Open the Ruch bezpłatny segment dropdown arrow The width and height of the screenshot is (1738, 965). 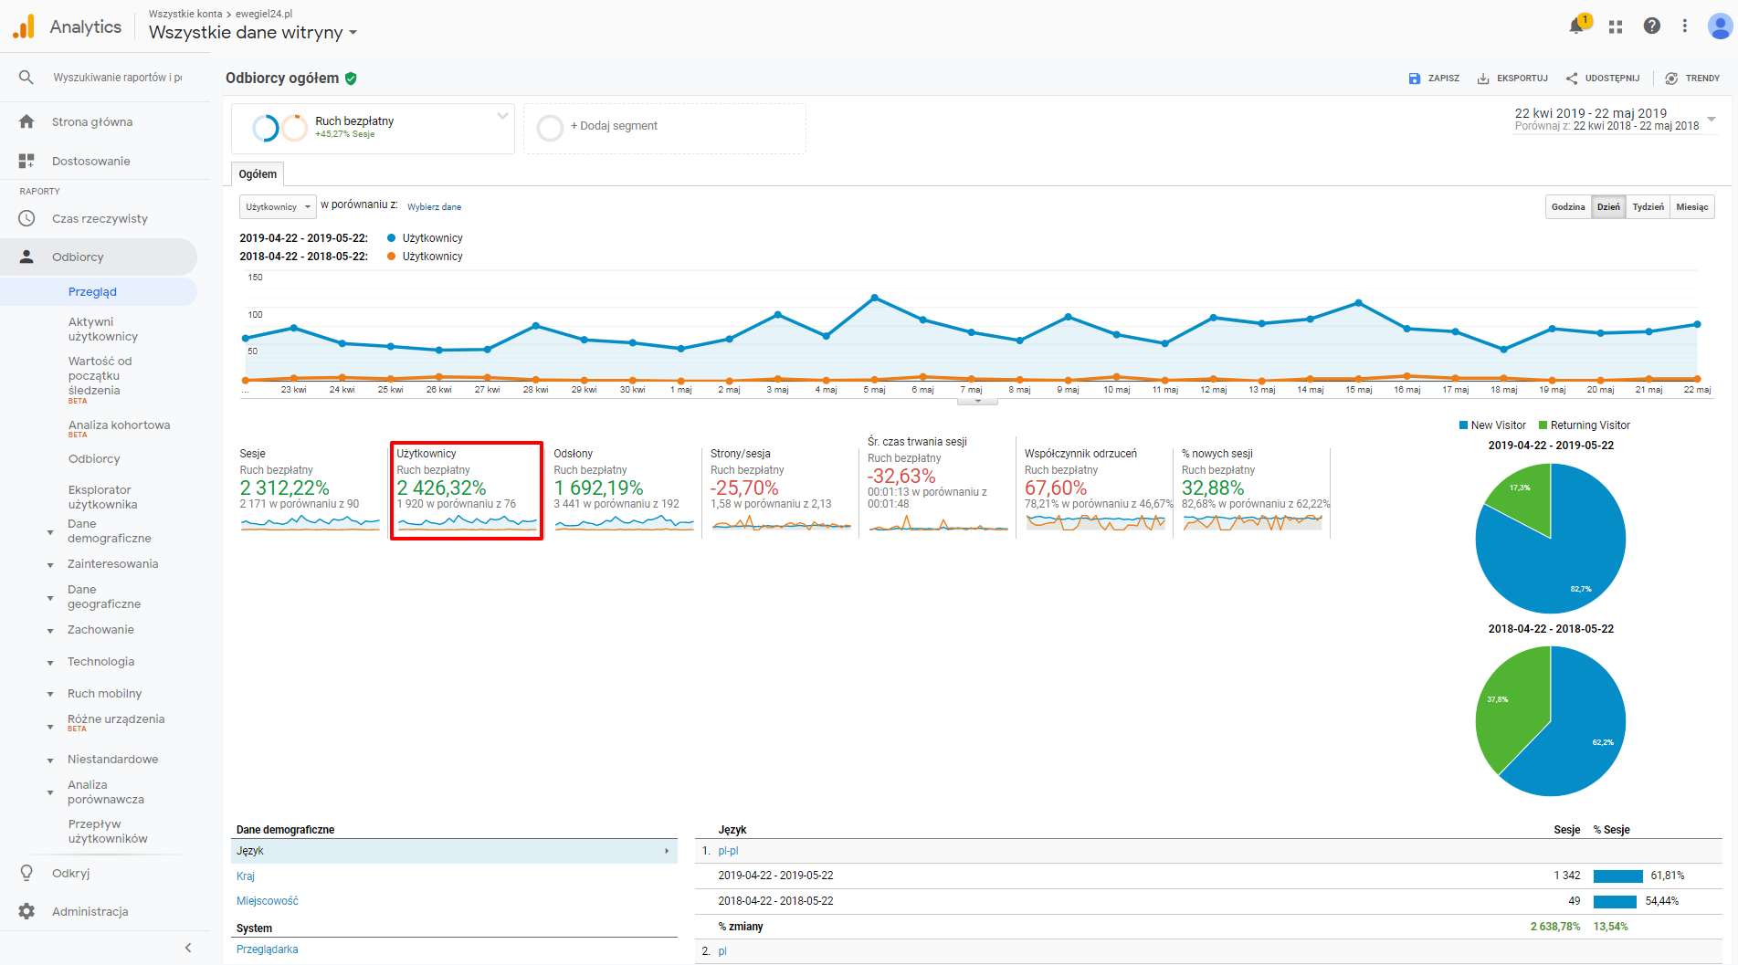click(x=502, y=116)
